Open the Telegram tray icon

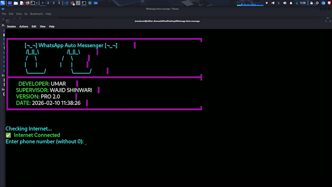pyautogui.click(x=273, y=3)
